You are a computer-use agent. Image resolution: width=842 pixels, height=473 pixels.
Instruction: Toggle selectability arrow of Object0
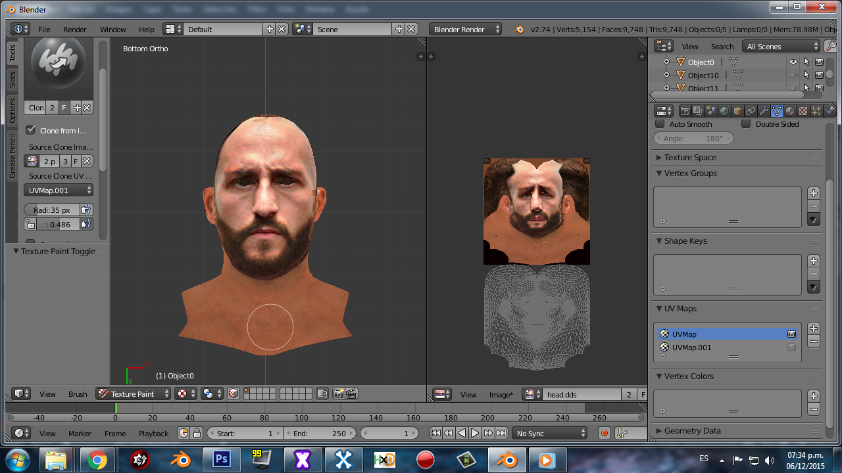coord(806,62)
